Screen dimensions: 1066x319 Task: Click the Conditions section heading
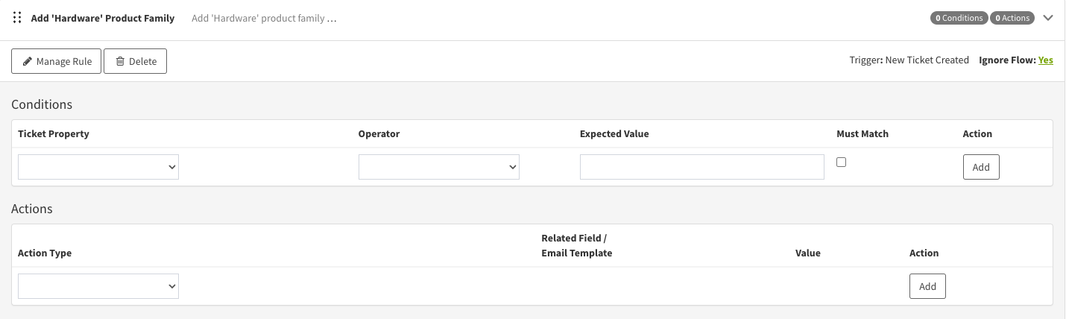tap(42, 104)
